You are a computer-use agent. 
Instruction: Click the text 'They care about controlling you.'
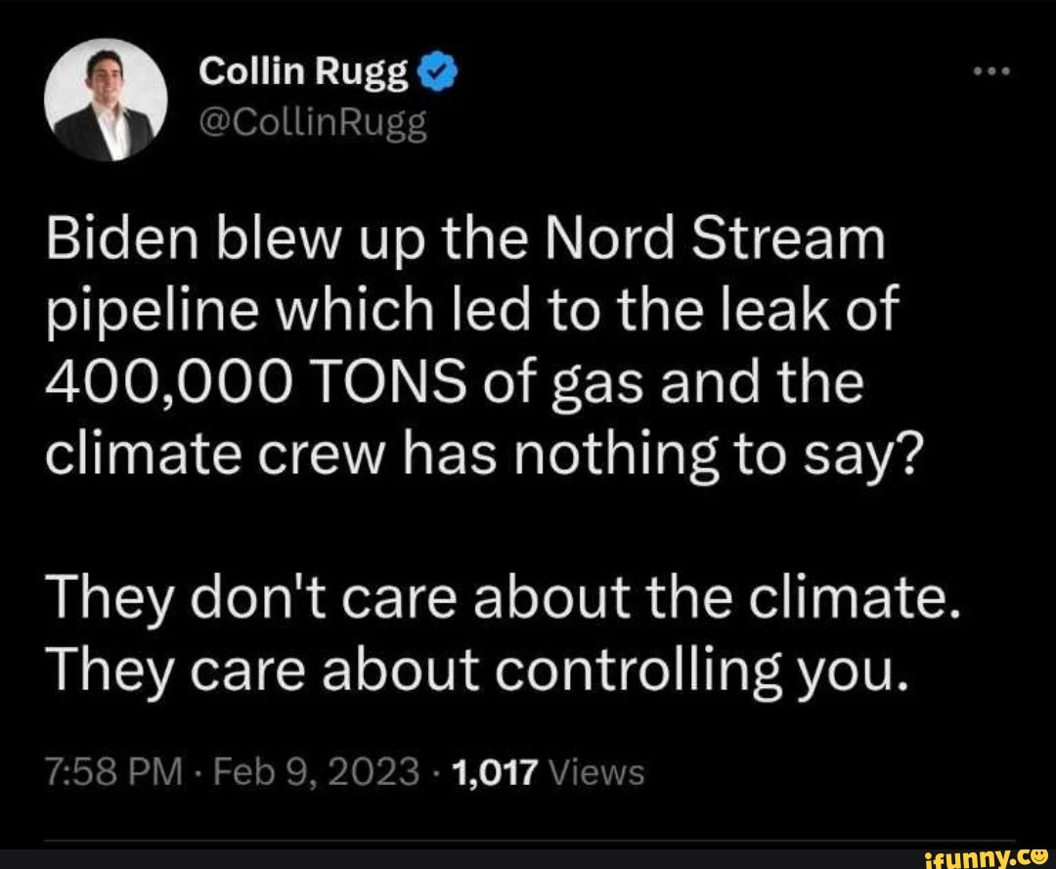point(477,671)
